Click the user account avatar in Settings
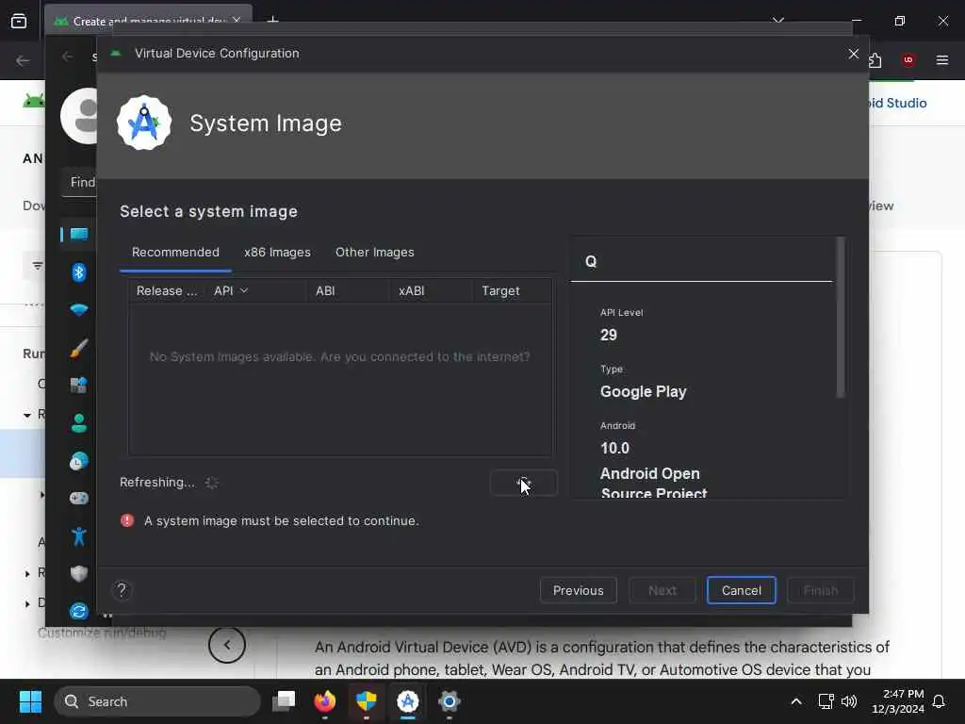965x724 pixels. [x=79, y=116]
